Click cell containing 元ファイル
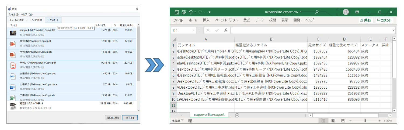This screenshot has width=404, height=130. pos(206,45)
